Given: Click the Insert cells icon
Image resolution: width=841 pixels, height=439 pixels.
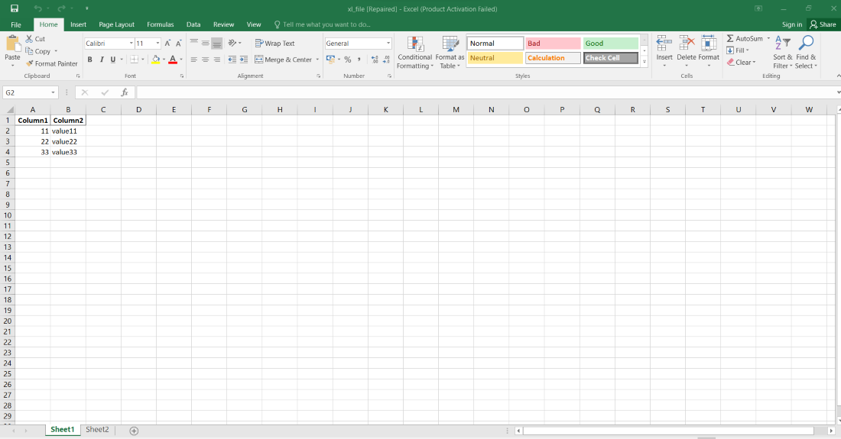Looking at the screenshot, I should tap(664, 44).
